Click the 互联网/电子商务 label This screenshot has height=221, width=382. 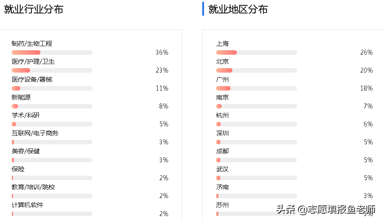35,133
